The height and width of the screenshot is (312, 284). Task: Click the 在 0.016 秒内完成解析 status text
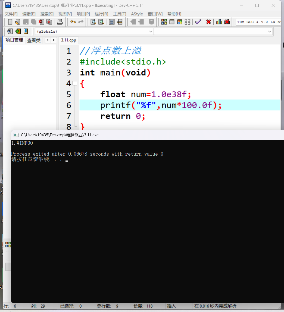[215, 306]
